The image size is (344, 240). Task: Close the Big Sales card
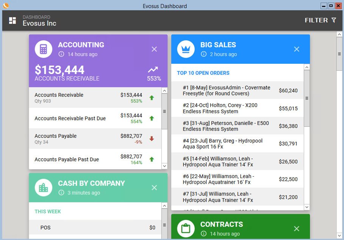pos(297,49)
